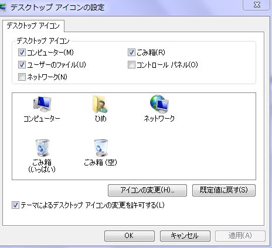Enable the コントロール パネル(O) checkbox
The width and height of the screenshot is (272, 248).
click(131, 65)
